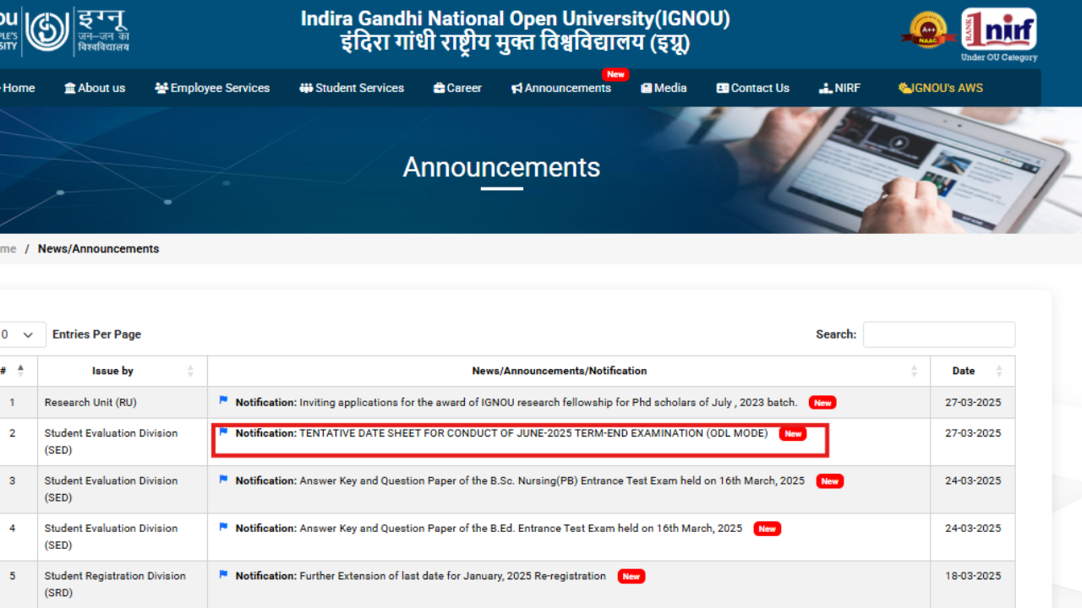Click the group icon beside Student Services
The image size is (1082, 608).
(x=306, y=88)
